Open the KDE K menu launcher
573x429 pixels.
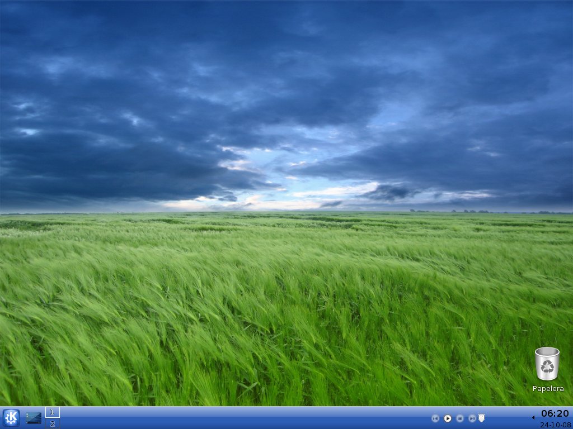point(11,418)
